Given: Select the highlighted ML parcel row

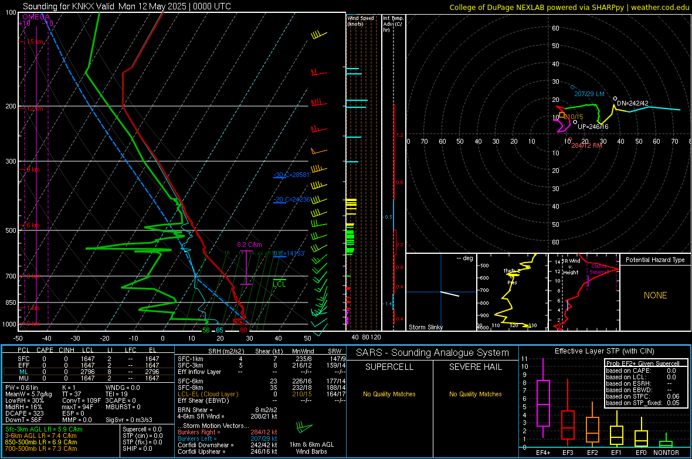Looking at the screenshot, I should tap(89, 372).
